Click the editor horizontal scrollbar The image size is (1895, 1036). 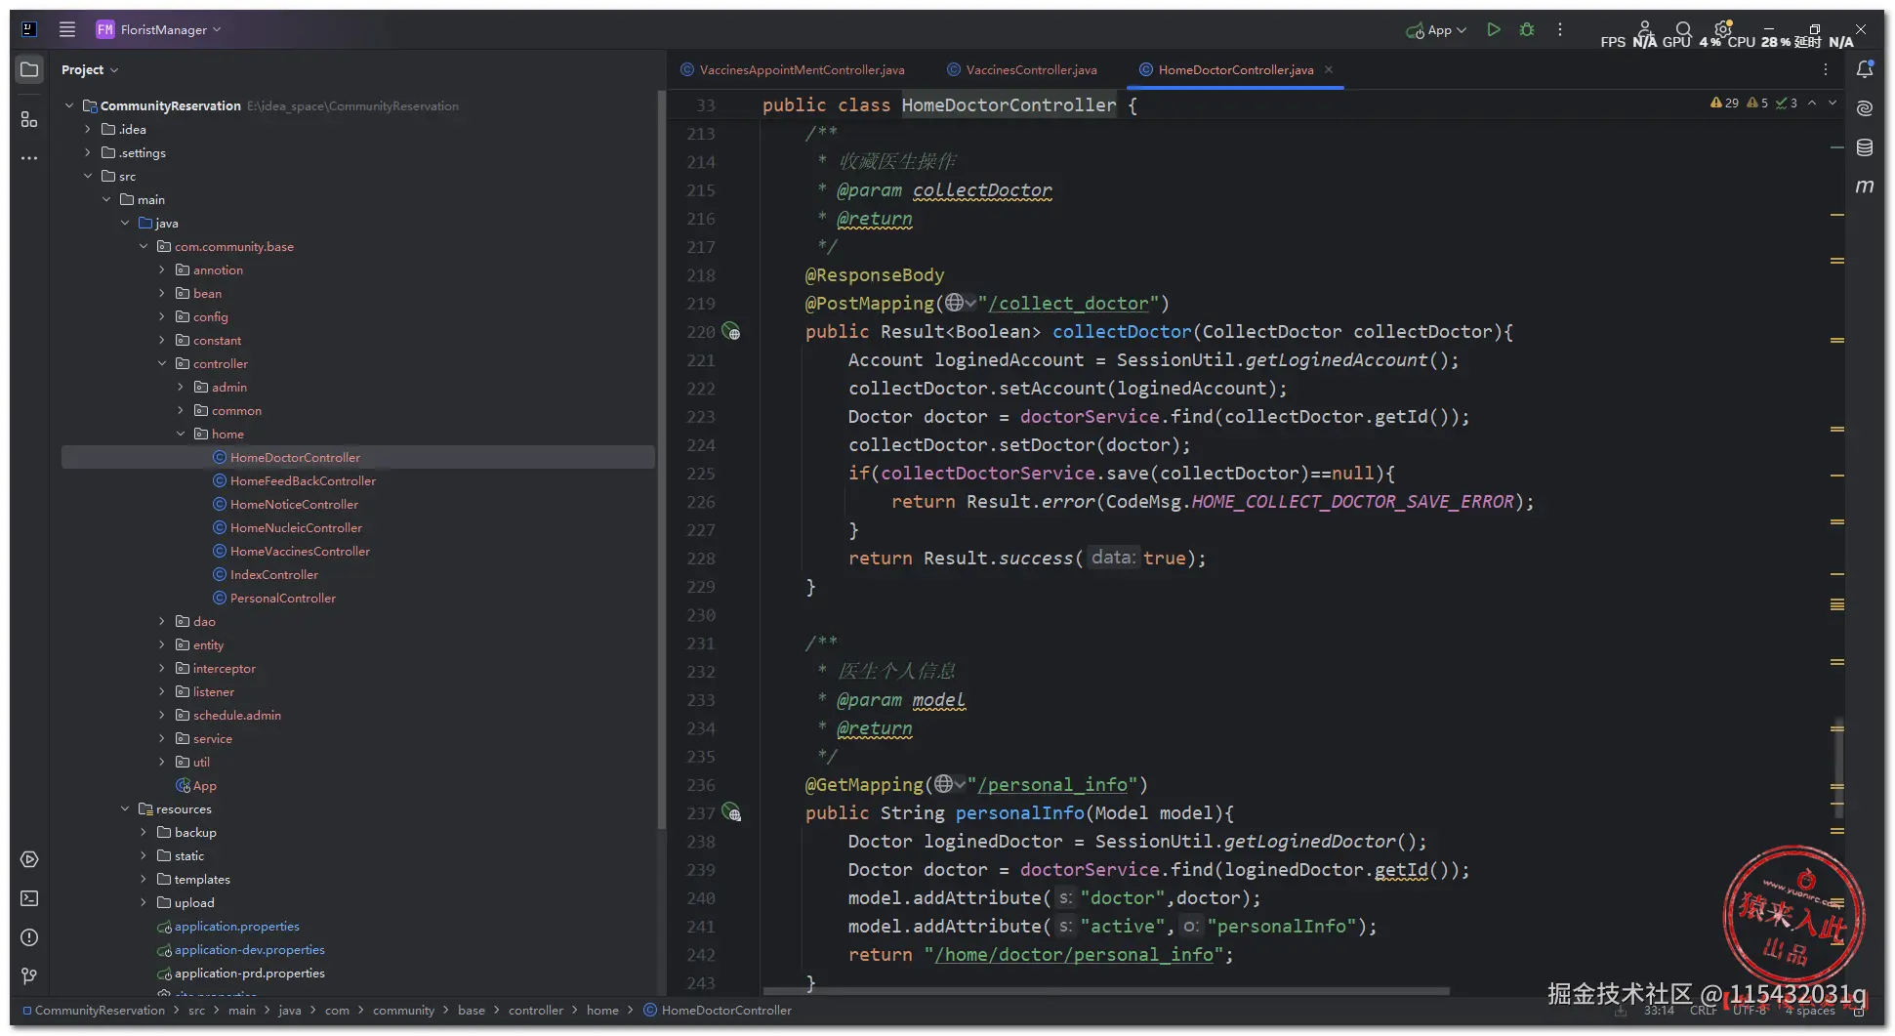[1106, 990]
